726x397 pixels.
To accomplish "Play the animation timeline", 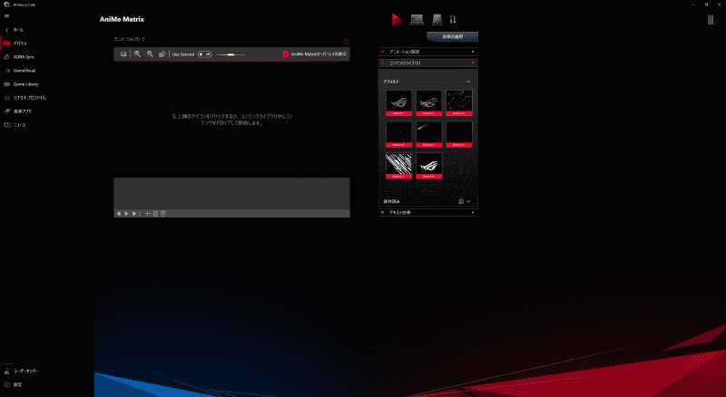I will tap(126, 214).
